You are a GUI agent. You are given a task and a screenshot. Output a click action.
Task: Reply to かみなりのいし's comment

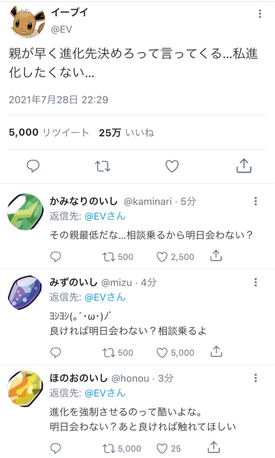pyautogui.click(x=56, y=257)
